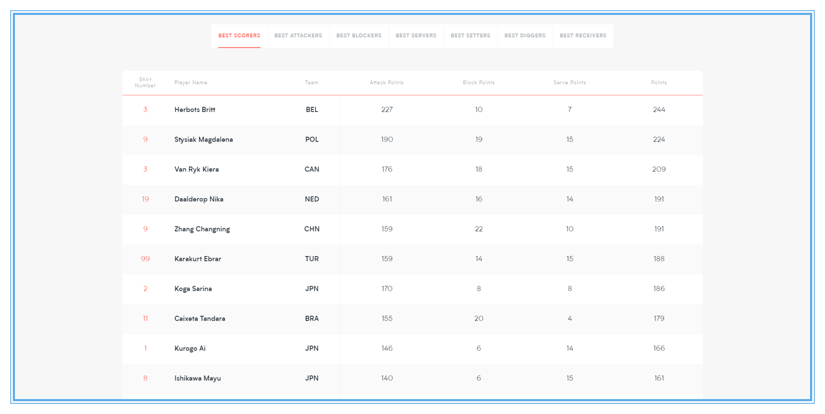Open player Stysiak Magdalena

[x=204, y=139]
